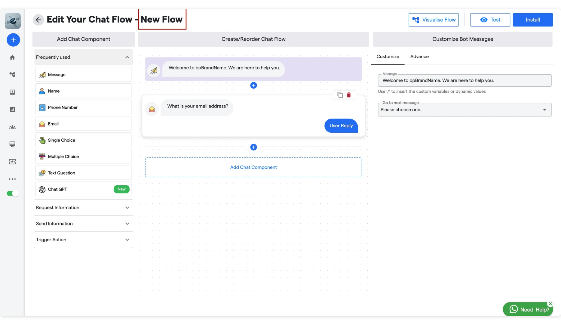This screenshot has width=561, height=325.
Task: Click the workspace avatar logo in sidebar
Action: pos(13,21)
